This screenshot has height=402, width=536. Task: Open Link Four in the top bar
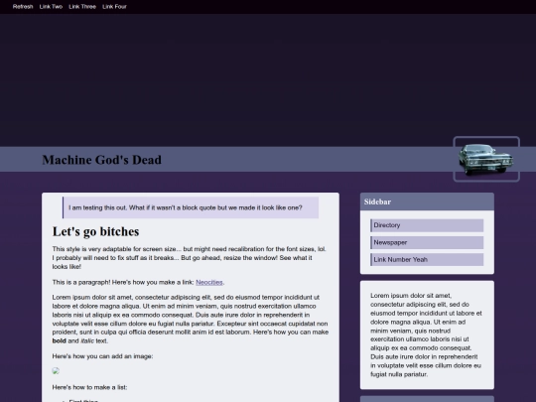[x=114, y=7]
